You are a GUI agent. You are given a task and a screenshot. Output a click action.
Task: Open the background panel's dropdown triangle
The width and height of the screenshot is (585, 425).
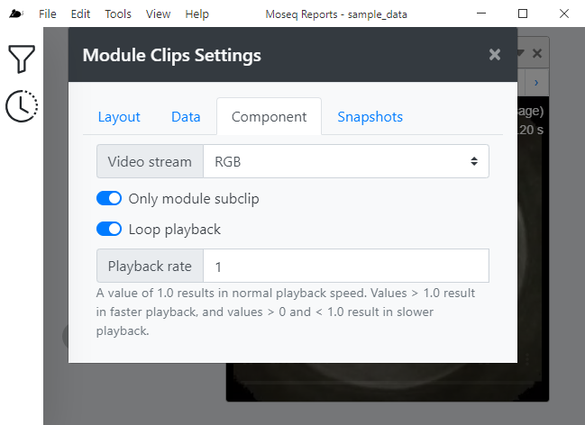[x=521, y=53]
